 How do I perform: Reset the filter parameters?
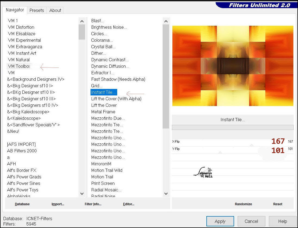(x=278, y=204)
